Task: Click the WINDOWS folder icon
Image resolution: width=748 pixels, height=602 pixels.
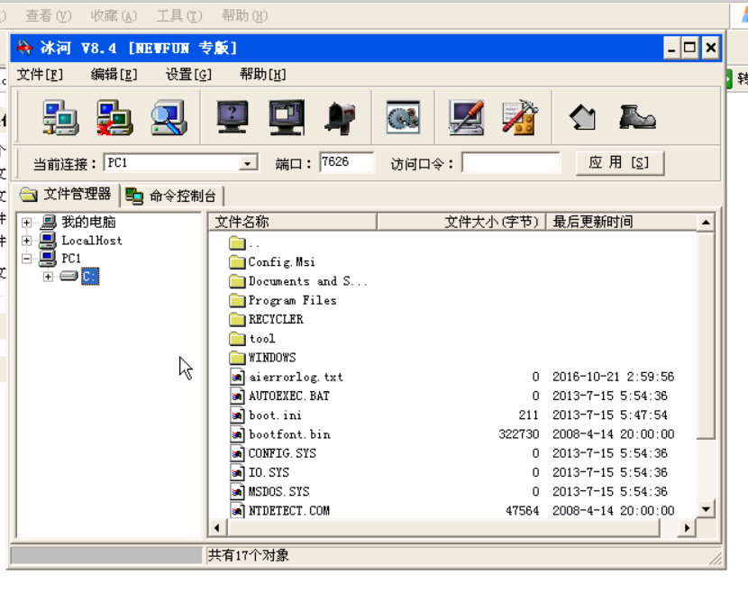Action: pos(237,357)
